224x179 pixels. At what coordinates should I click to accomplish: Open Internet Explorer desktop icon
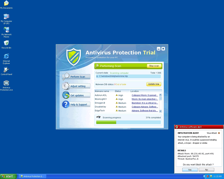pos(6,57)
